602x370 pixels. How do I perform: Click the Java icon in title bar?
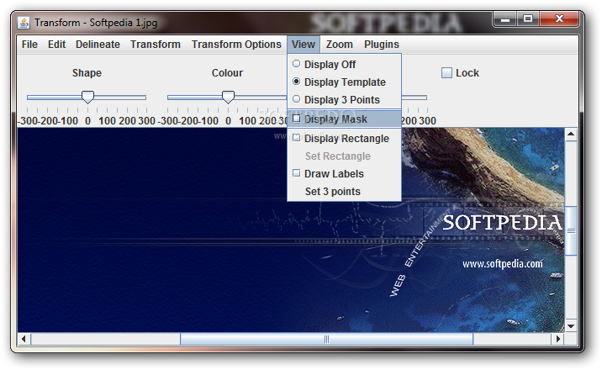(x=24, y=23)
